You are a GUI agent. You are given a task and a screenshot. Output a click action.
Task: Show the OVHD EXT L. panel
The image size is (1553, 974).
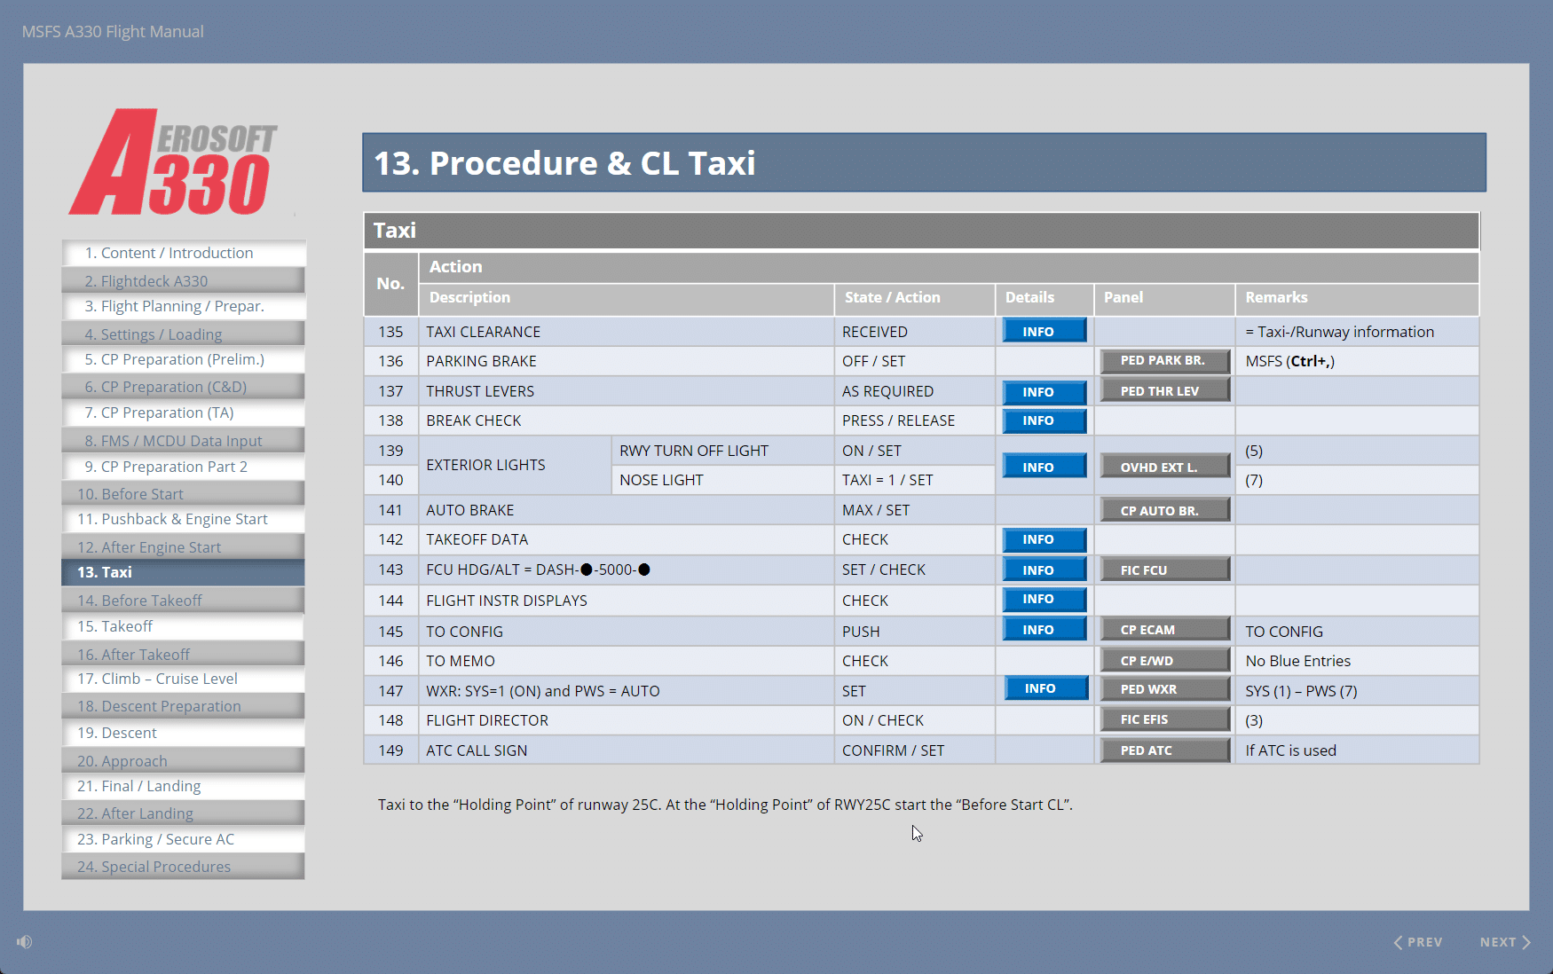pyautogui.click(x=1164, y=467)
